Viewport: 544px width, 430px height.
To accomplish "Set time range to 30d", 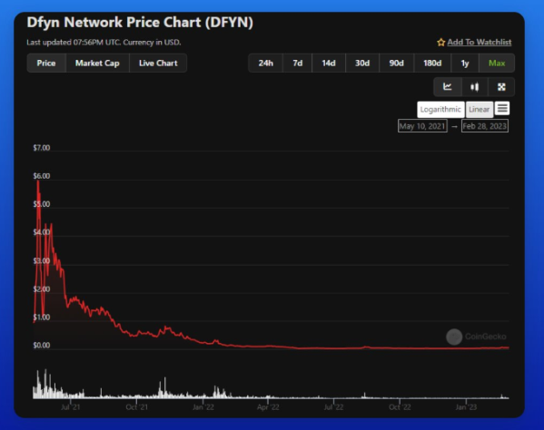I will [362, 64].
